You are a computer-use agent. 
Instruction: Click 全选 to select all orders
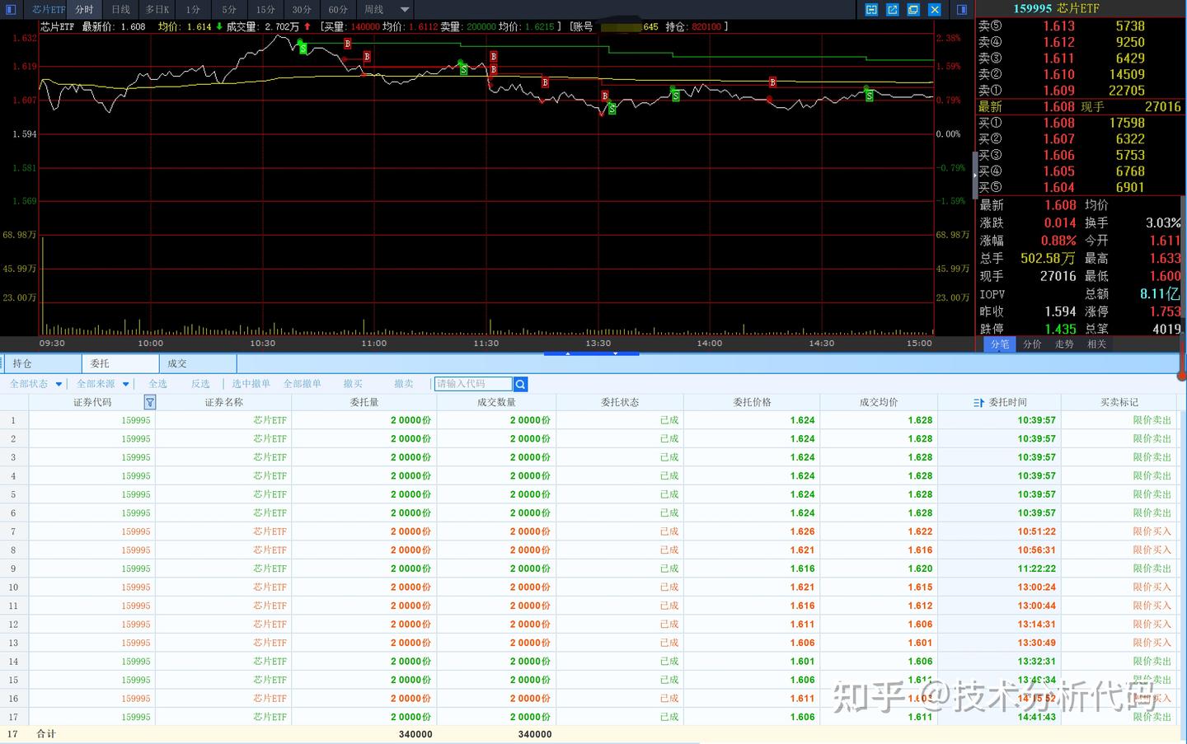(157, 384)
